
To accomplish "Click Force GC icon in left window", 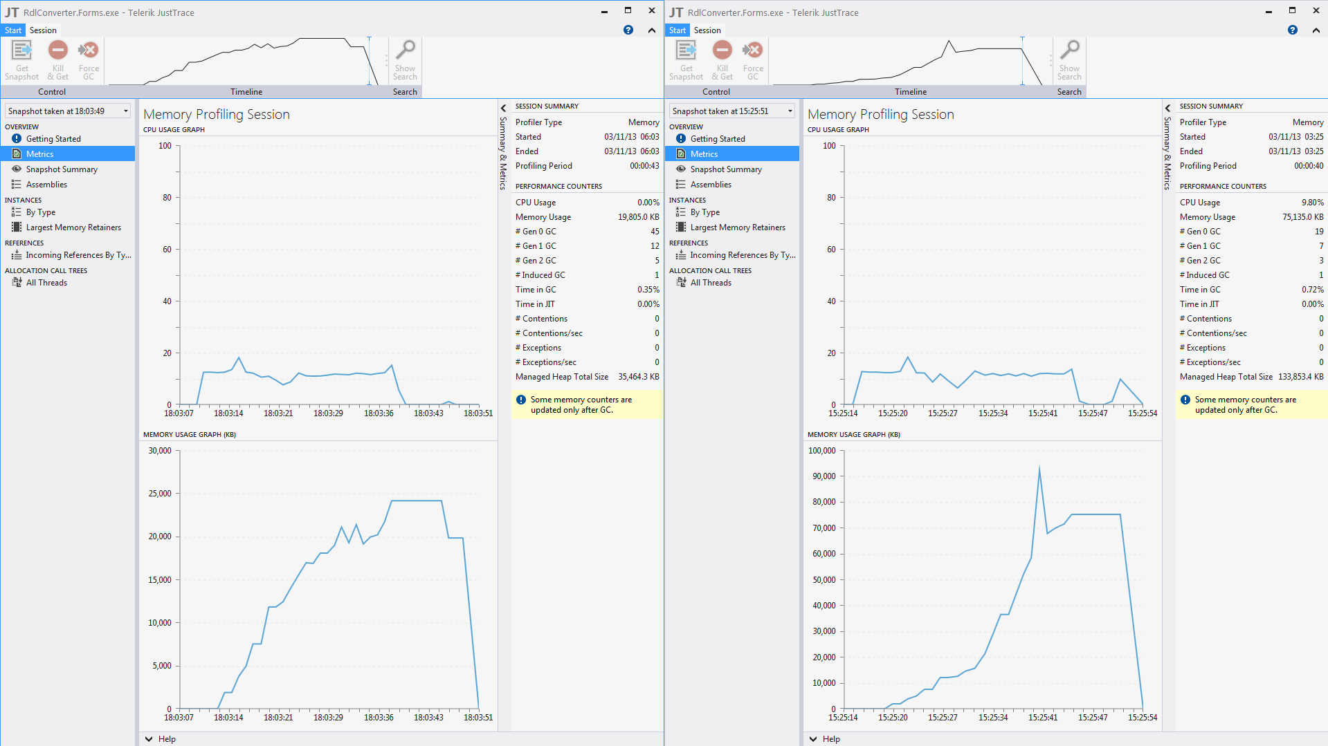I will click(x=89, y=50).
